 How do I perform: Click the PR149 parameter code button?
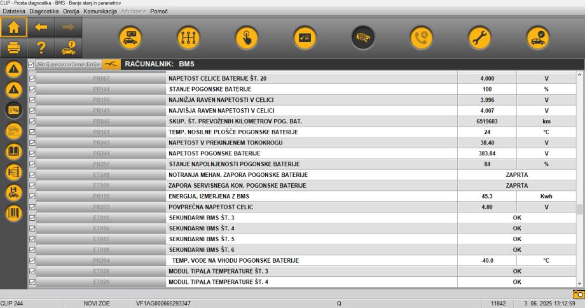click(x=101, y=111)
